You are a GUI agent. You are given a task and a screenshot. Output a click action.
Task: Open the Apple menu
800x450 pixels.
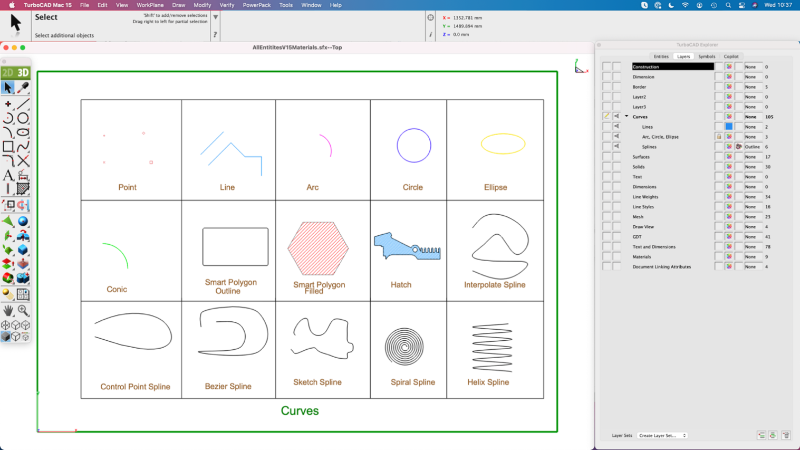(x=12, y=5)
